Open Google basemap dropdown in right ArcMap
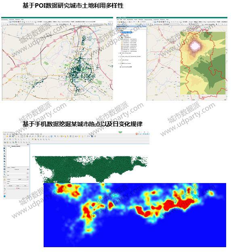Viewport: 231px width, 252px height. pos(191,22)
